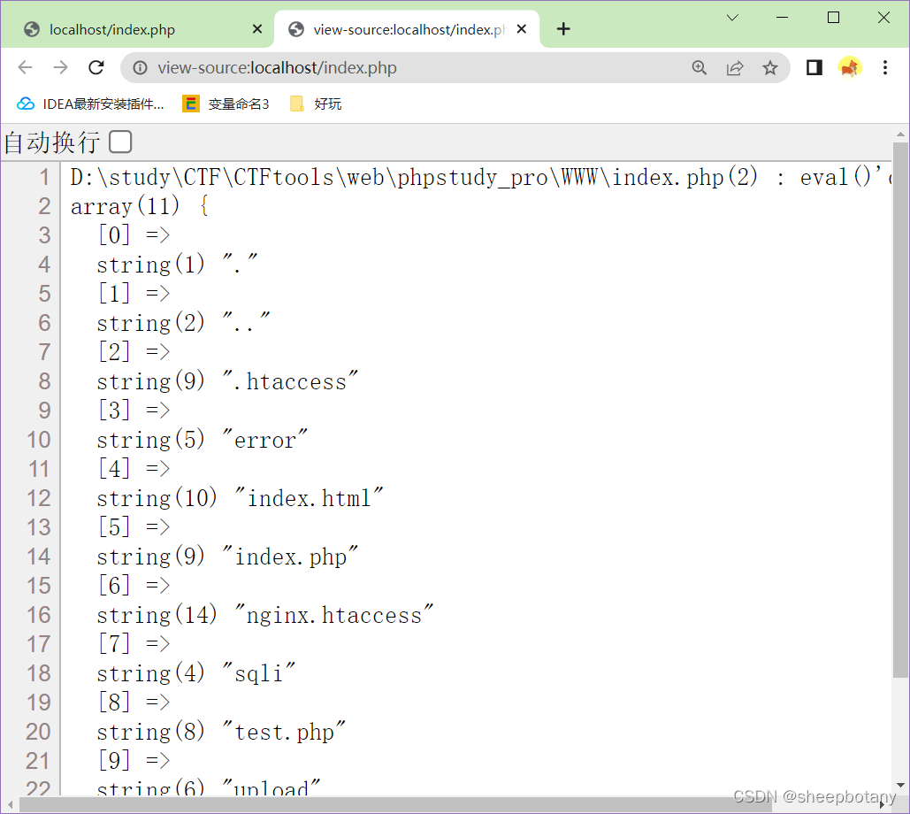Open a new tab with plus button

[563, 29]
